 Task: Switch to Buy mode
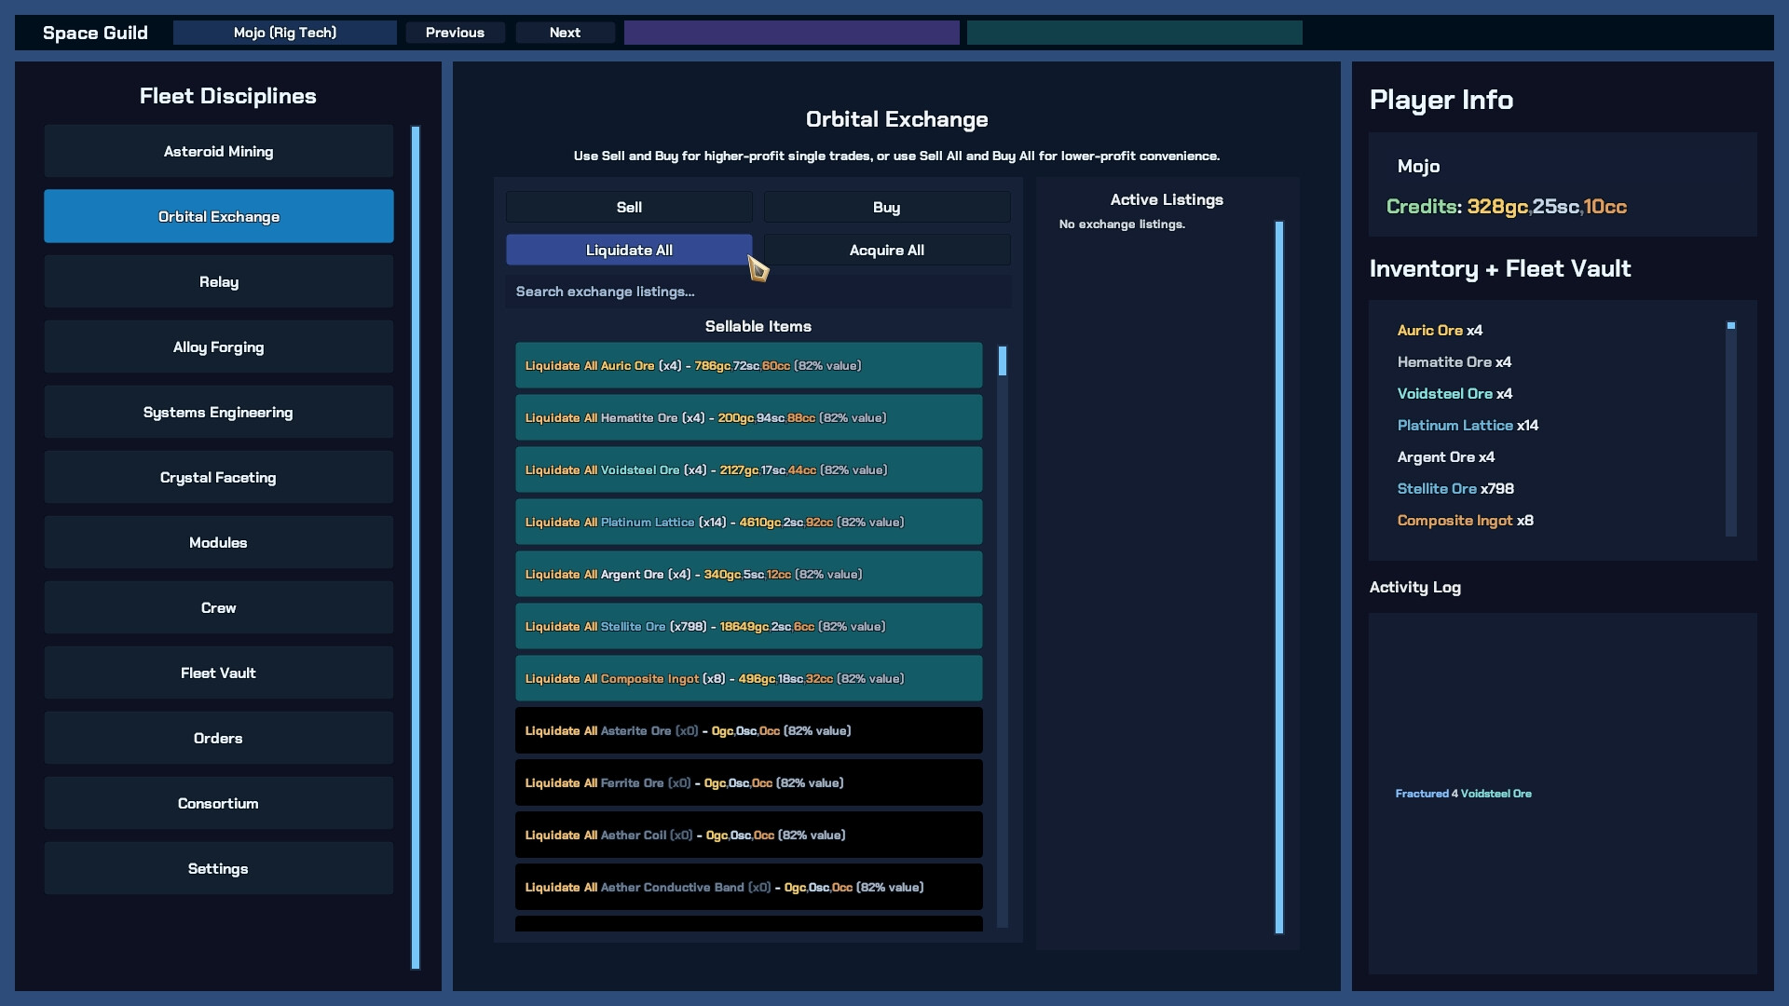886,207
